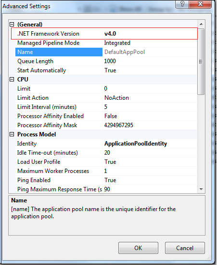Select the Limit Action property
217x265 pixels.
[x=59, y=98]
